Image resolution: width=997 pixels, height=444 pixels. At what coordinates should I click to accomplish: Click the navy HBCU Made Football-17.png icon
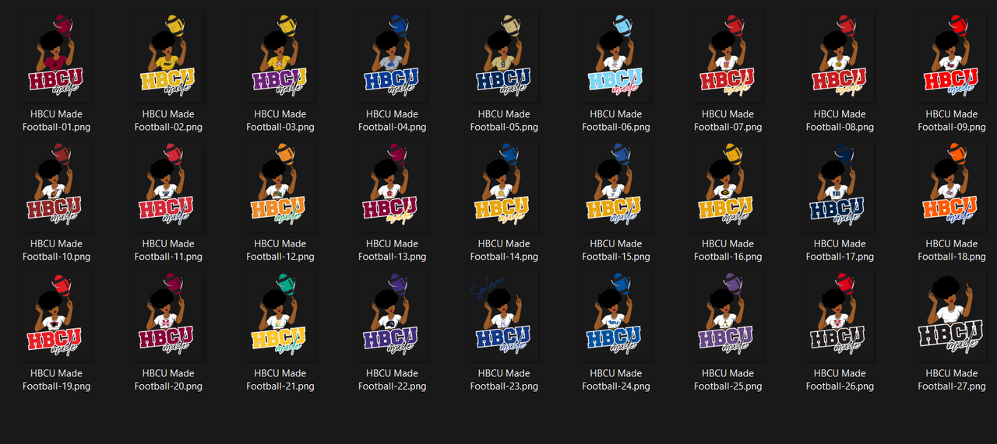pos(840,186)
